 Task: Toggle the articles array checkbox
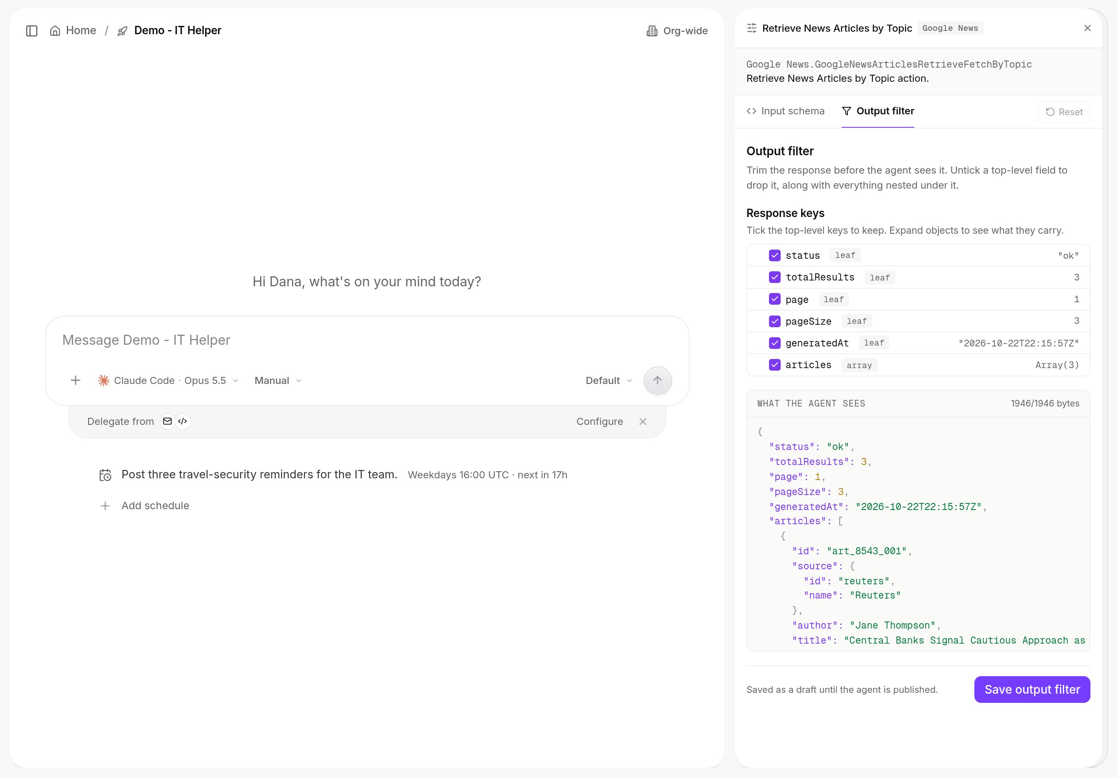pos(775,365)
